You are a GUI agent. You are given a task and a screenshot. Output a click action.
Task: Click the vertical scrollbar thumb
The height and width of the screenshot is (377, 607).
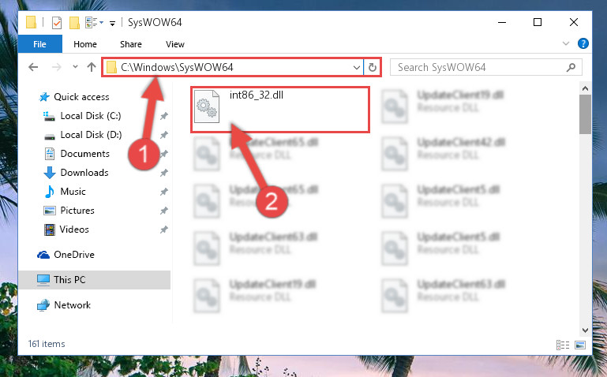[x=585, y=114]
